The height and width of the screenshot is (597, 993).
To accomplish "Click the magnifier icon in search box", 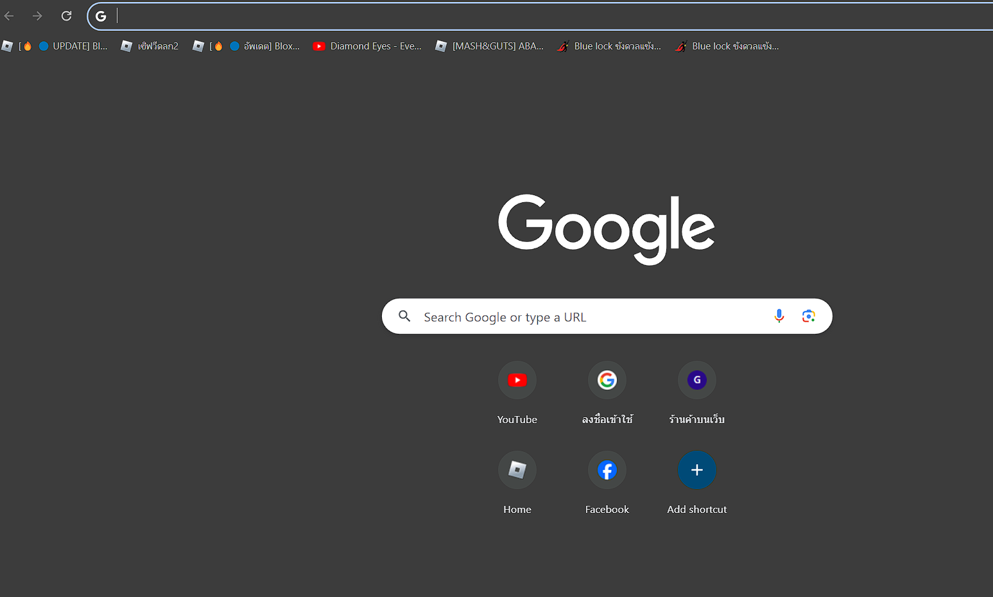I will coord(404,316).
